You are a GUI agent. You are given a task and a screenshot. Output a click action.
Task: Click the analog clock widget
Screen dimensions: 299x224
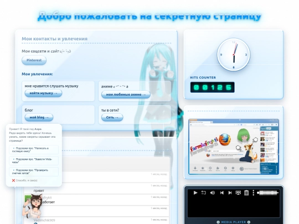[234, 54]
